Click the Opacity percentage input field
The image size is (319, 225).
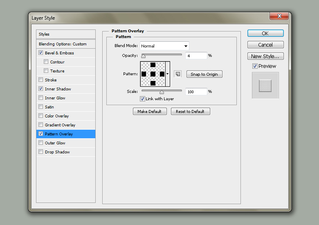click(x=196, y=56)
